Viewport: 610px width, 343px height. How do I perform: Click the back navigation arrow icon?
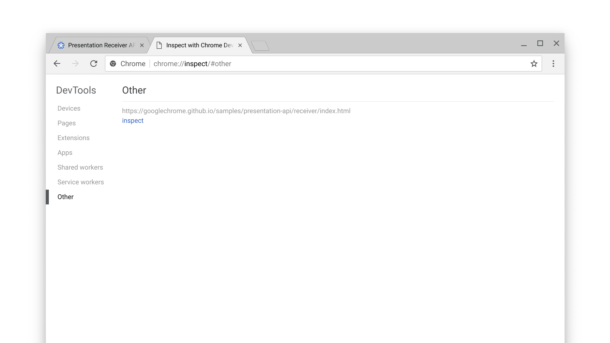tap(57, 64)
